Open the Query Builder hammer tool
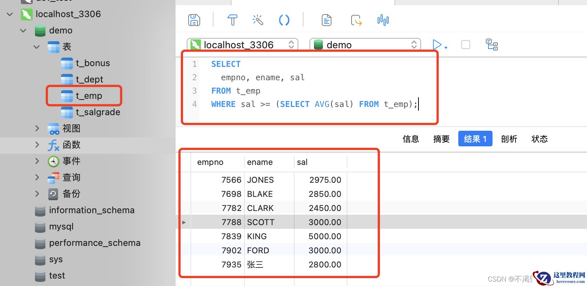Image resolution: width=587 pixels, height=286 pixels. click(232, 20)
